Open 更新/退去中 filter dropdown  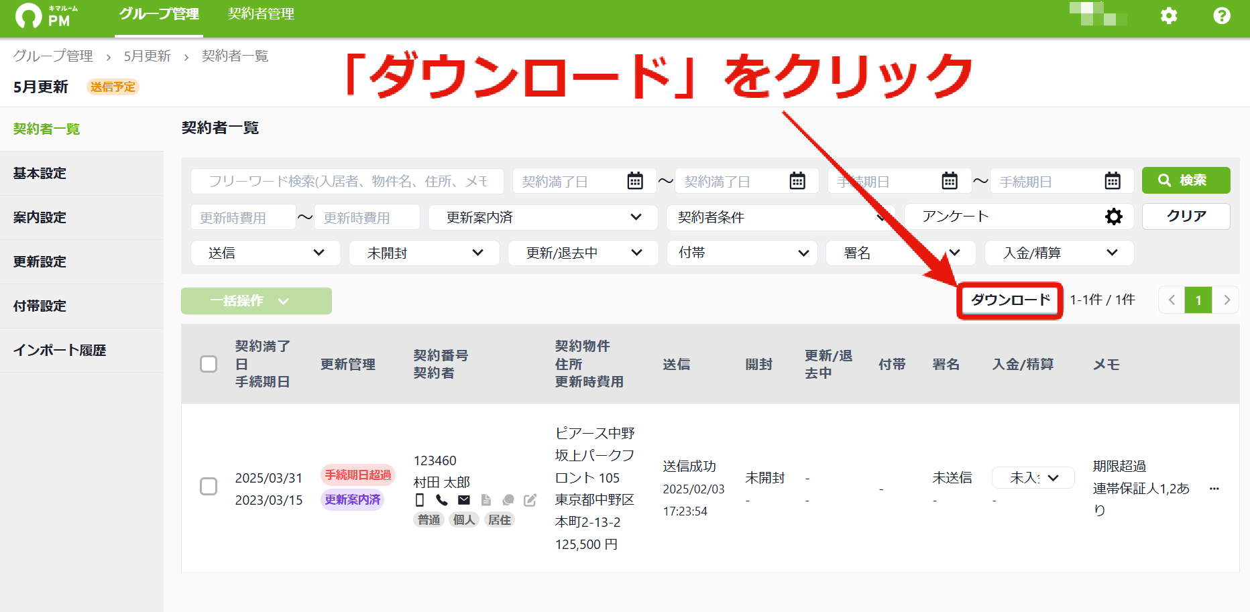tap(583, 253)
